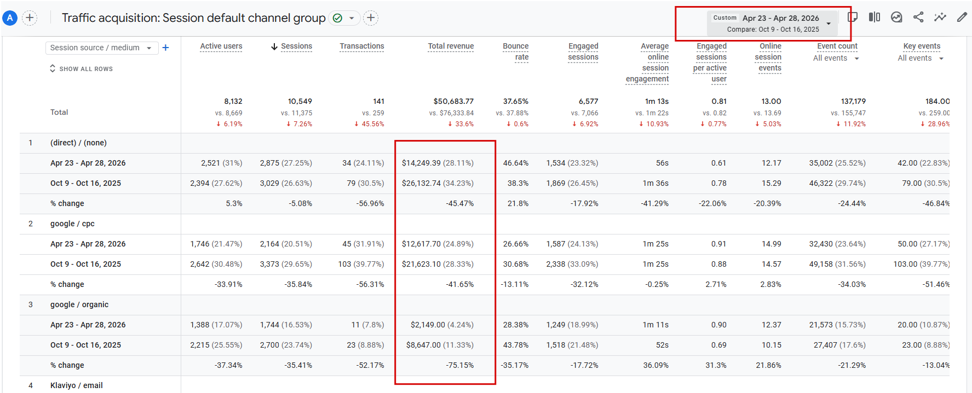The height and width of the screenshot is (393, 972).
Task: Add a comparison with the plus icon
Action: click(30, 18)
